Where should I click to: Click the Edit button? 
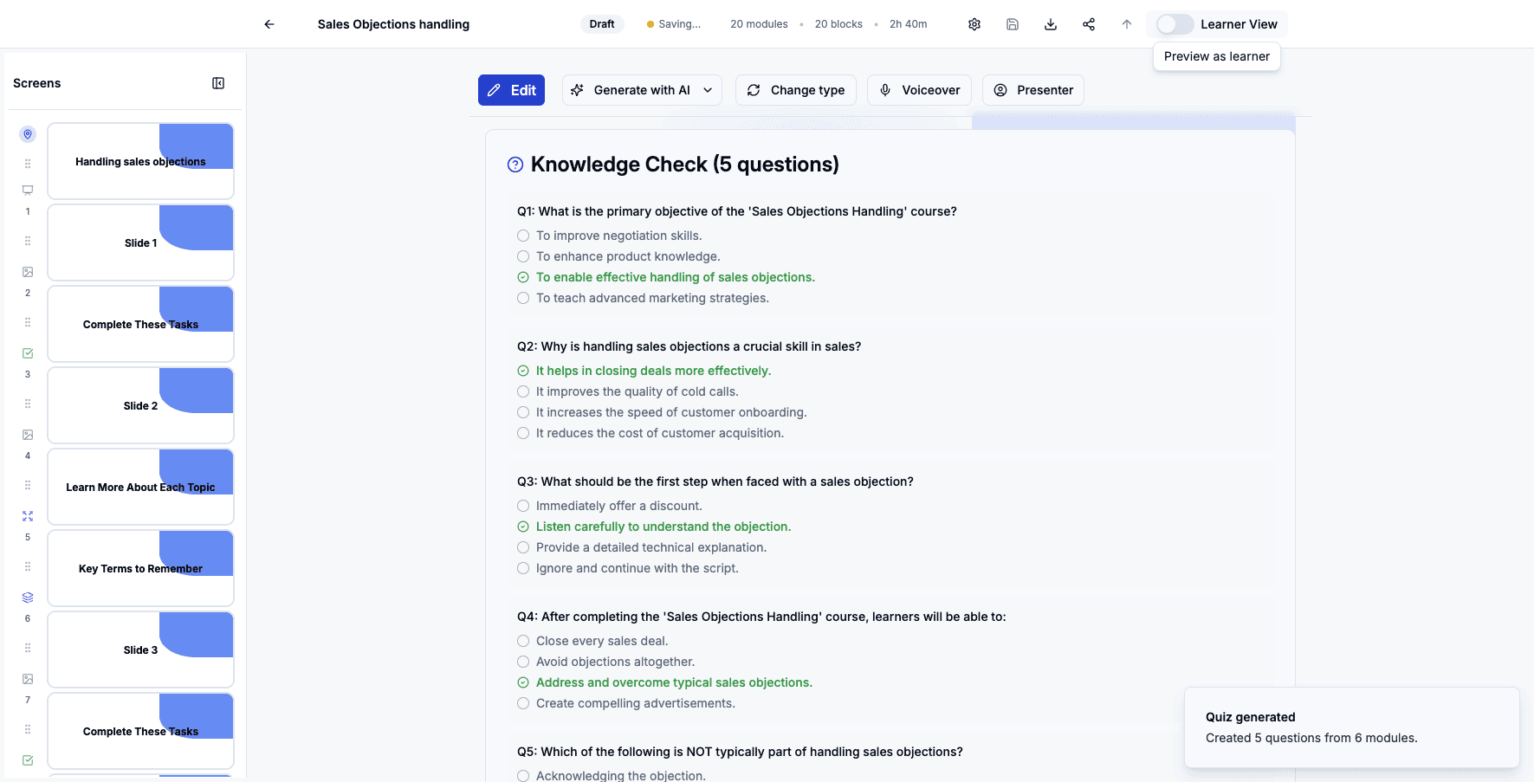pyautogui.click(x=511, y=89)
